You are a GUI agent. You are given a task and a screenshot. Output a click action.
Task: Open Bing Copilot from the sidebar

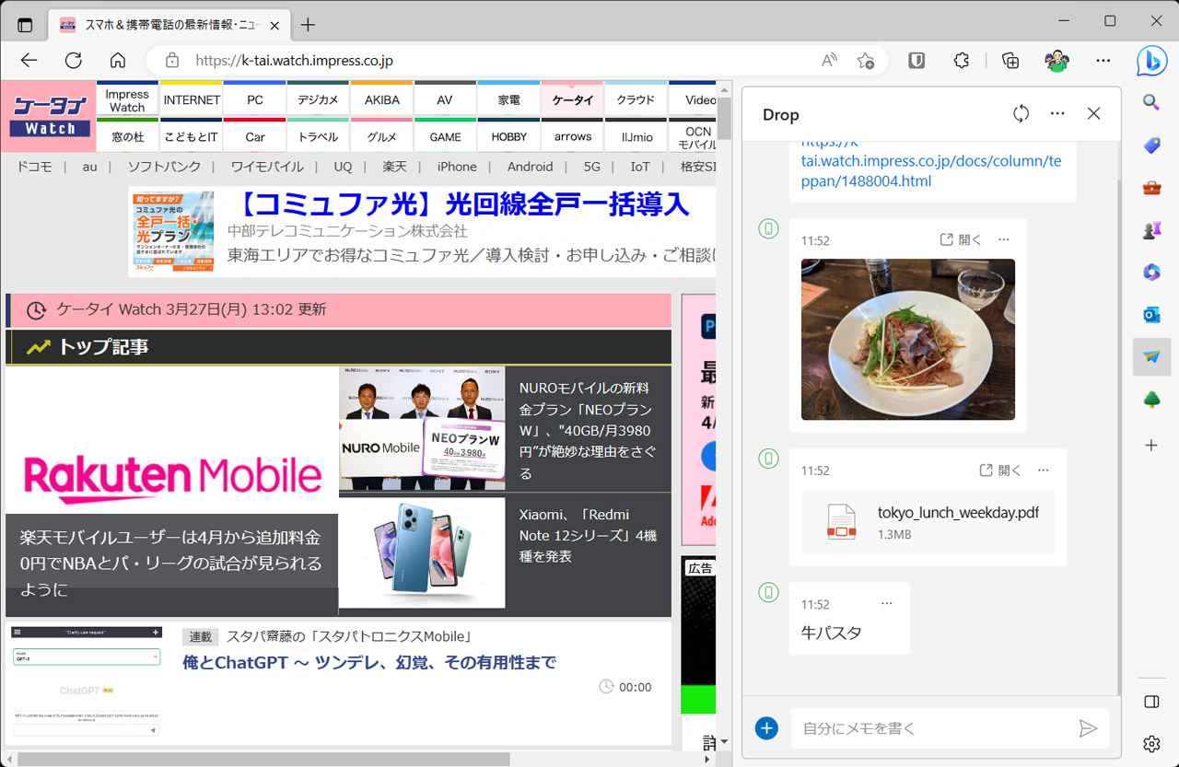tap(1152, 61)
